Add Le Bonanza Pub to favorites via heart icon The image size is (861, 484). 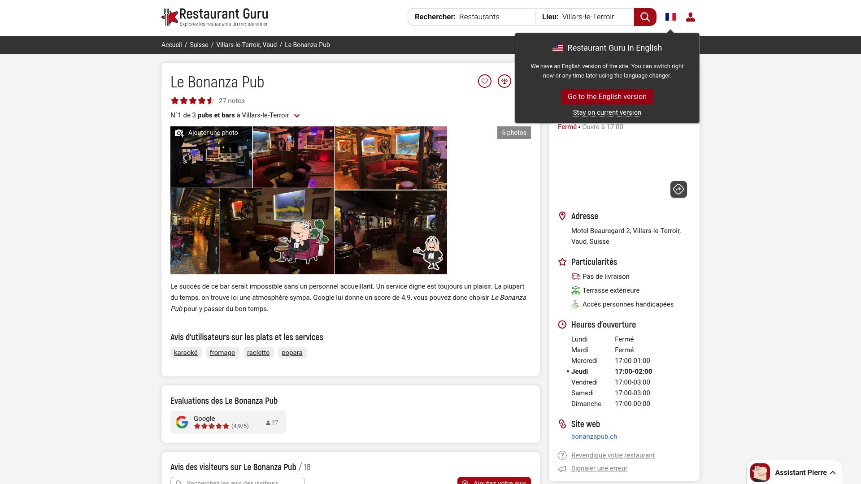coord(485,81)
